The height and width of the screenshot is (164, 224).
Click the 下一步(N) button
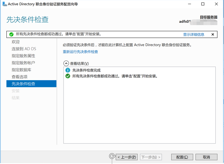point(151,157)
